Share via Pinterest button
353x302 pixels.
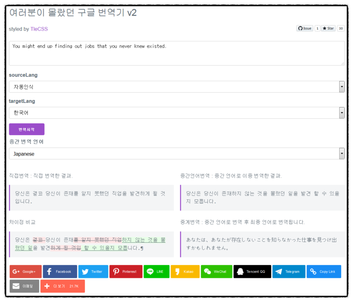pos(126,271)
